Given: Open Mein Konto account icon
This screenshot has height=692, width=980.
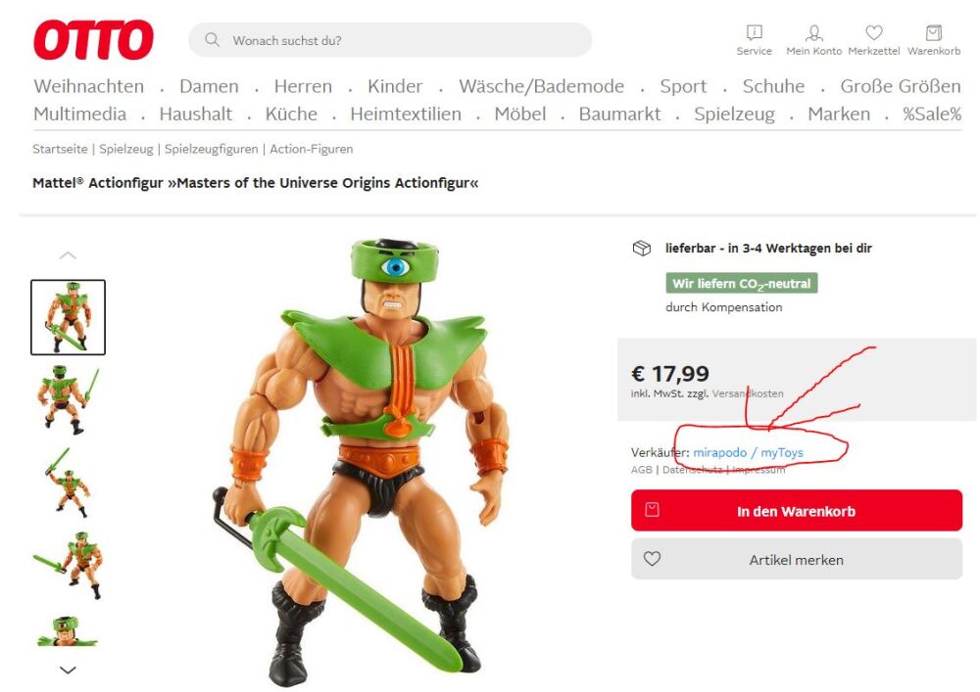Looking at the screenshot, I should point(813,32).
